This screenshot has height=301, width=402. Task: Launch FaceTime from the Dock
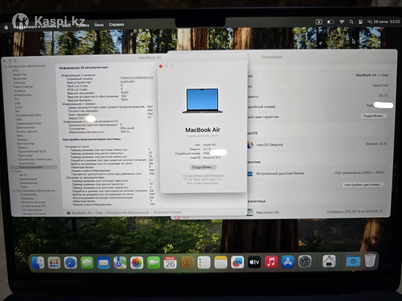[x=154, y=263]
